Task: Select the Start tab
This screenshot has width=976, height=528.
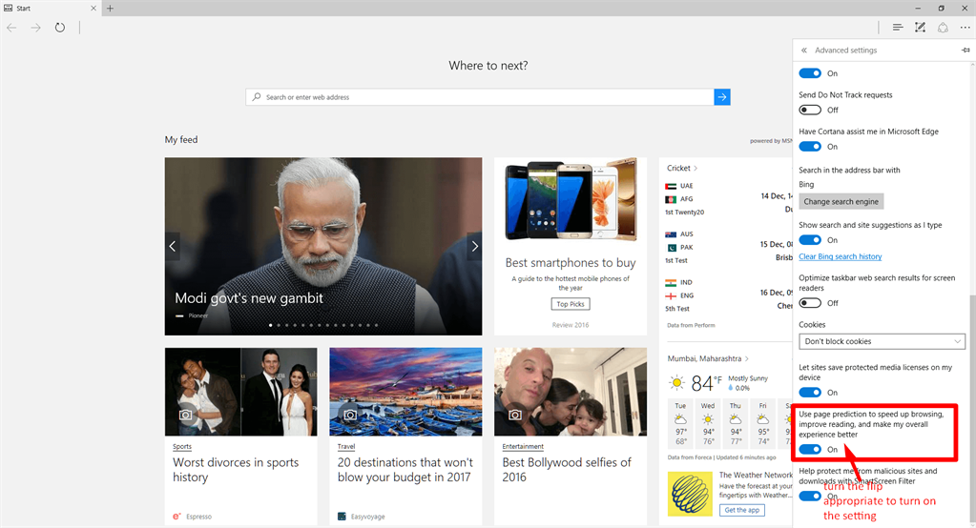Action: [x=50, y=8]
